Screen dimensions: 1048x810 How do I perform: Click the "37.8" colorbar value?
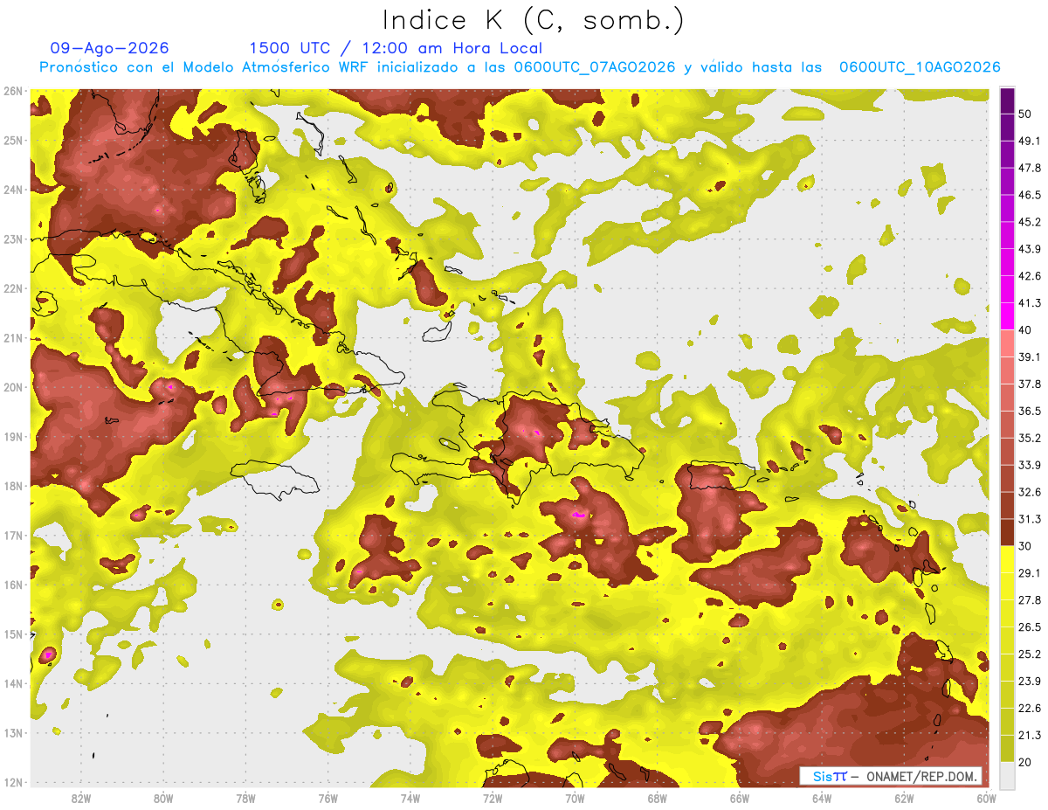coord(1029,384)
